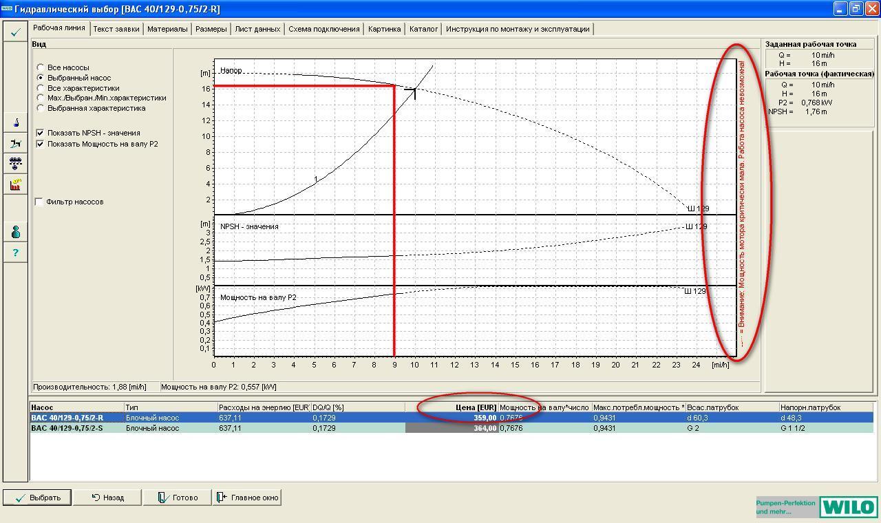Image resolution: width=881 pixels, height=523 pixels.
Task: Select pump row 'ВАС 40/129-0,75/2-R'
Action: 452,418
